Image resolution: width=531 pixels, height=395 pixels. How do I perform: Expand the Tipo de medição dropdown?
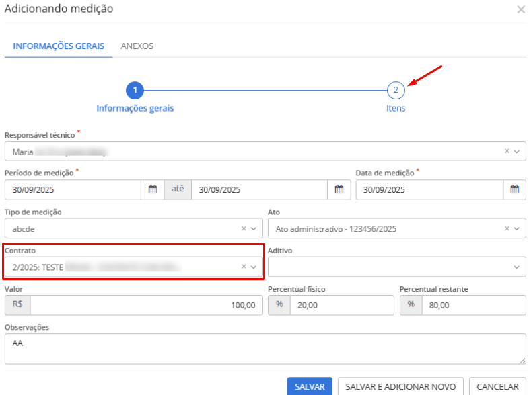254,229
